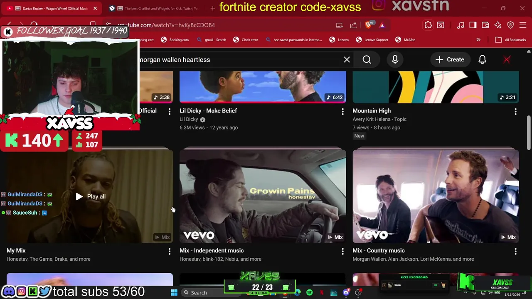Viewport: 532px width, 299px height.
Task: Open Discord from the taskbar
Action: point(346,293)
